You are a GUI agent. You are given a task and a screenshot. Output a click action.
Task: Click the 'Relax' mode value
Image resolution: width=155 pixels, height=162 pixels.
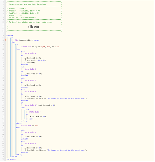pyautogui.click(x=57, y=47)
